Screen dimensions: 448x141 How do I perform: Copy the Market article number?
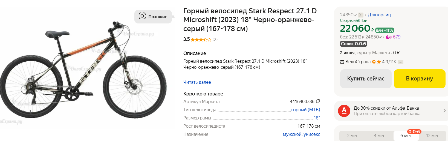coord(318,101)
